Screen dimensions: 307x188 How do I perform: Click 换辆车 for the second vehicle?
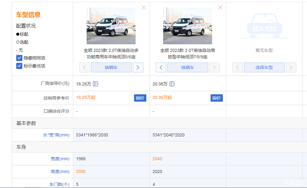[188, 67]
